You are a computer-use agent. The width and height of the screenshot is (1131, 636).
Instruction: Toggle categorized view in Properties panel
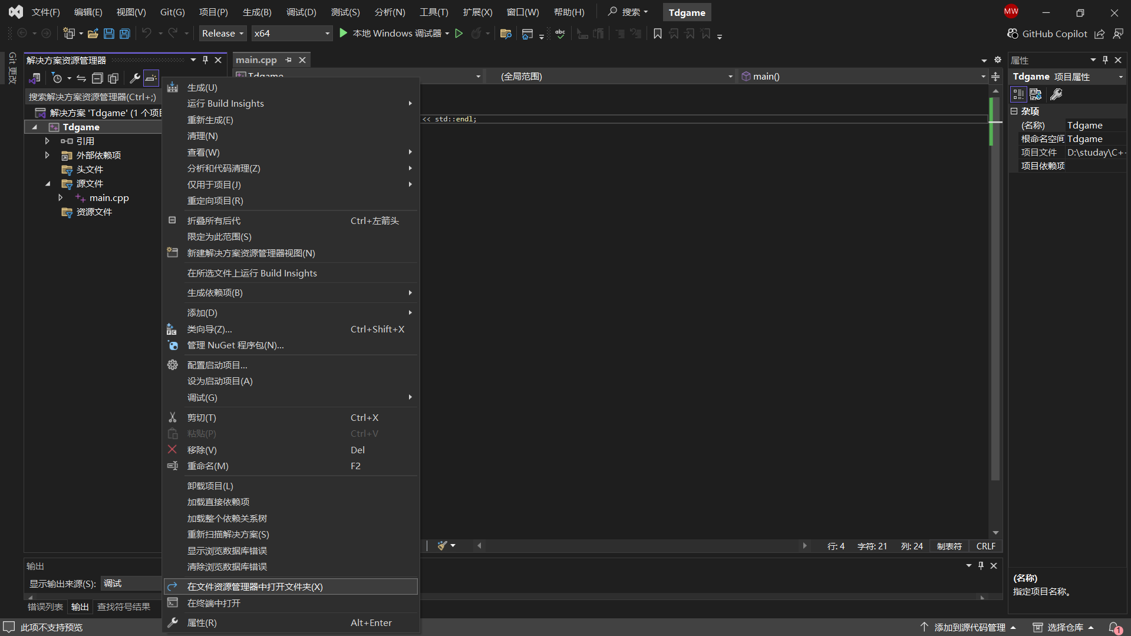coord(1018,94)
